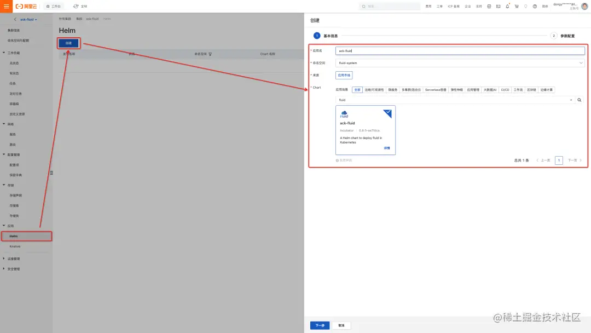Viewport: 591px width, 333px height.
Task: Click the 取消 button
Action: (341, 325)
